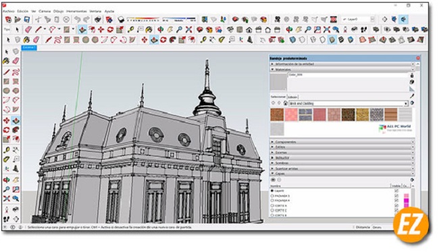
Task: Click the Nombre column header in the layers list
Action: [x=276, y=186]
